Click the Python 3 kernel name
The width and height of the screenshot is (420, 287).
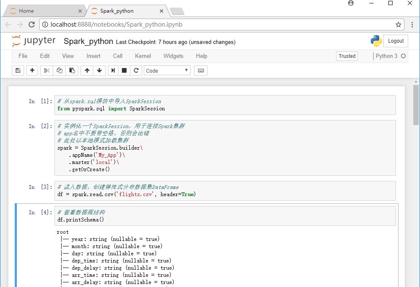point(386,56)
